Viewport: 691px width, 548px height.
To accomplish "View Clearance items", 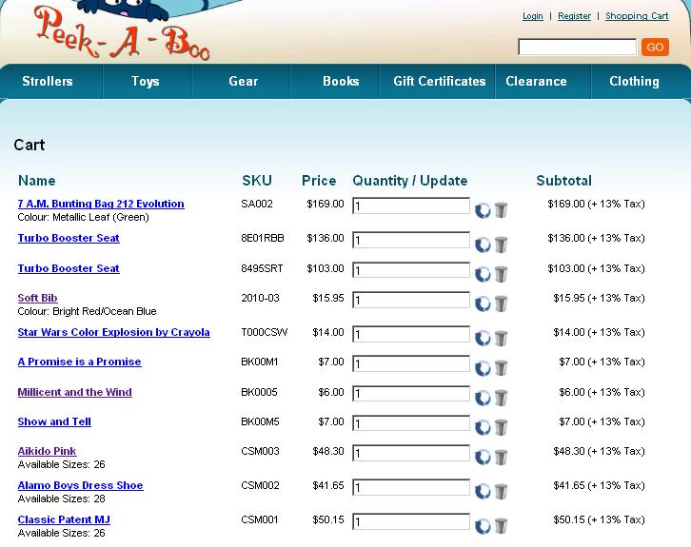I will 536,81.
